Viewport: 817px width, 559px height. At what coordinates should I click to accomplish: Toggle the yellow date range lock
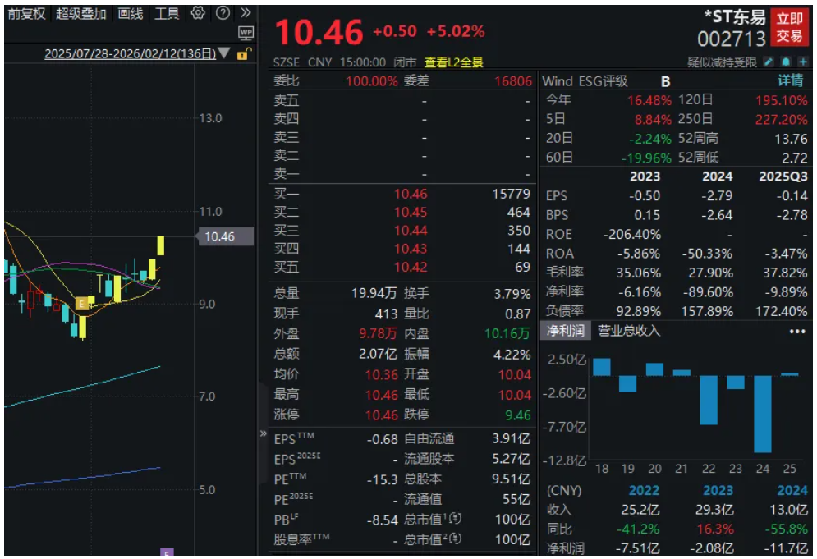(242, 54)
